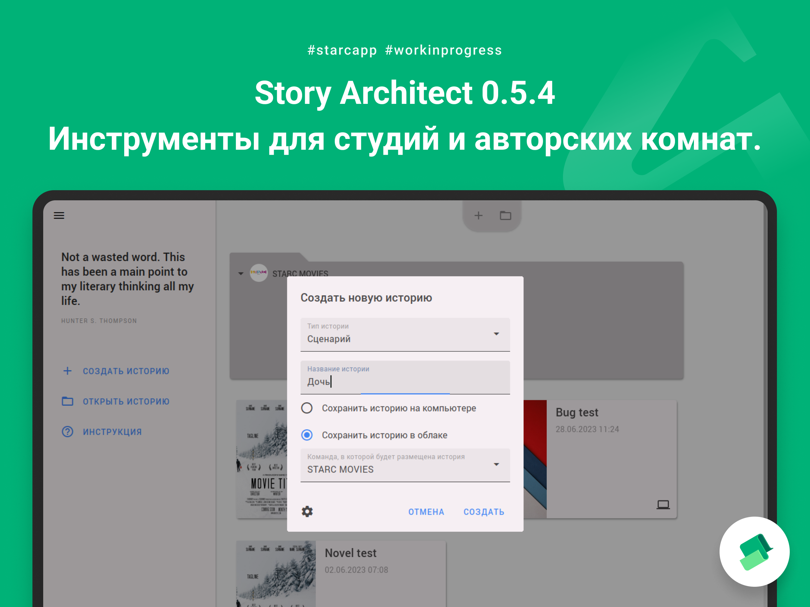
Task: Click the #workinprogress hashtag text
Action: [x=443, y=50]
